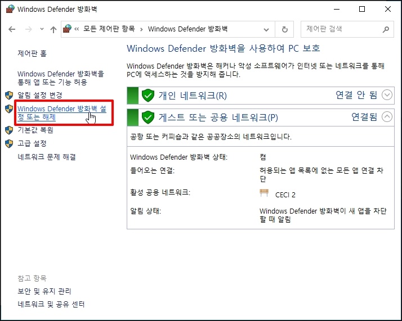This screenshot has width=402, height=321.
Task: Open Windows Defender 방화벽 설정 또는 해제 link
Action: (x=62, y=113)
